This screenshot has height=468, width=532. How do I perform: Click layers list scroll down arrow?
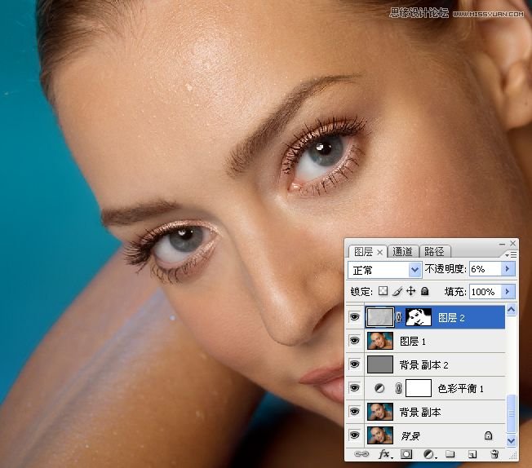pyautogui.click(x=512, y=440)
